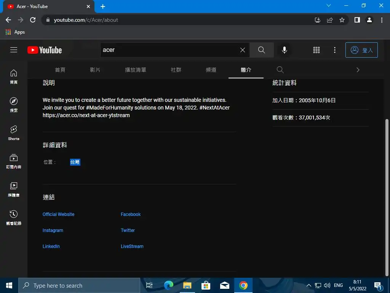Go to 首頁 Home in the left sidebar

pyautogui.click(x=14, y=76)
